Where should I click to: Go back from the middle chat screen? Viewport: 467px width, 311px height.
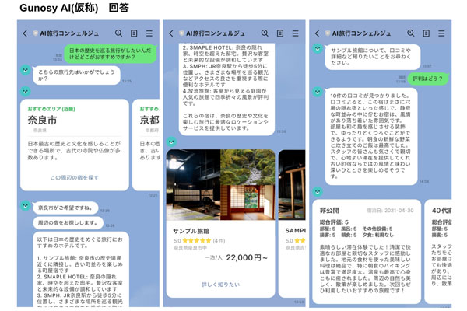click(171, 33)
